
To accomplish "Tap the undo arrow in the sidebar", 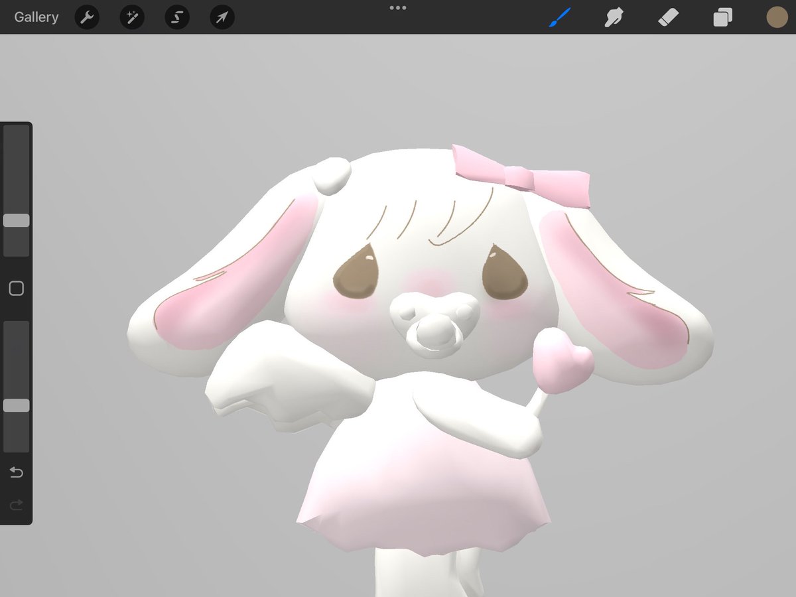I will point(16,472).
